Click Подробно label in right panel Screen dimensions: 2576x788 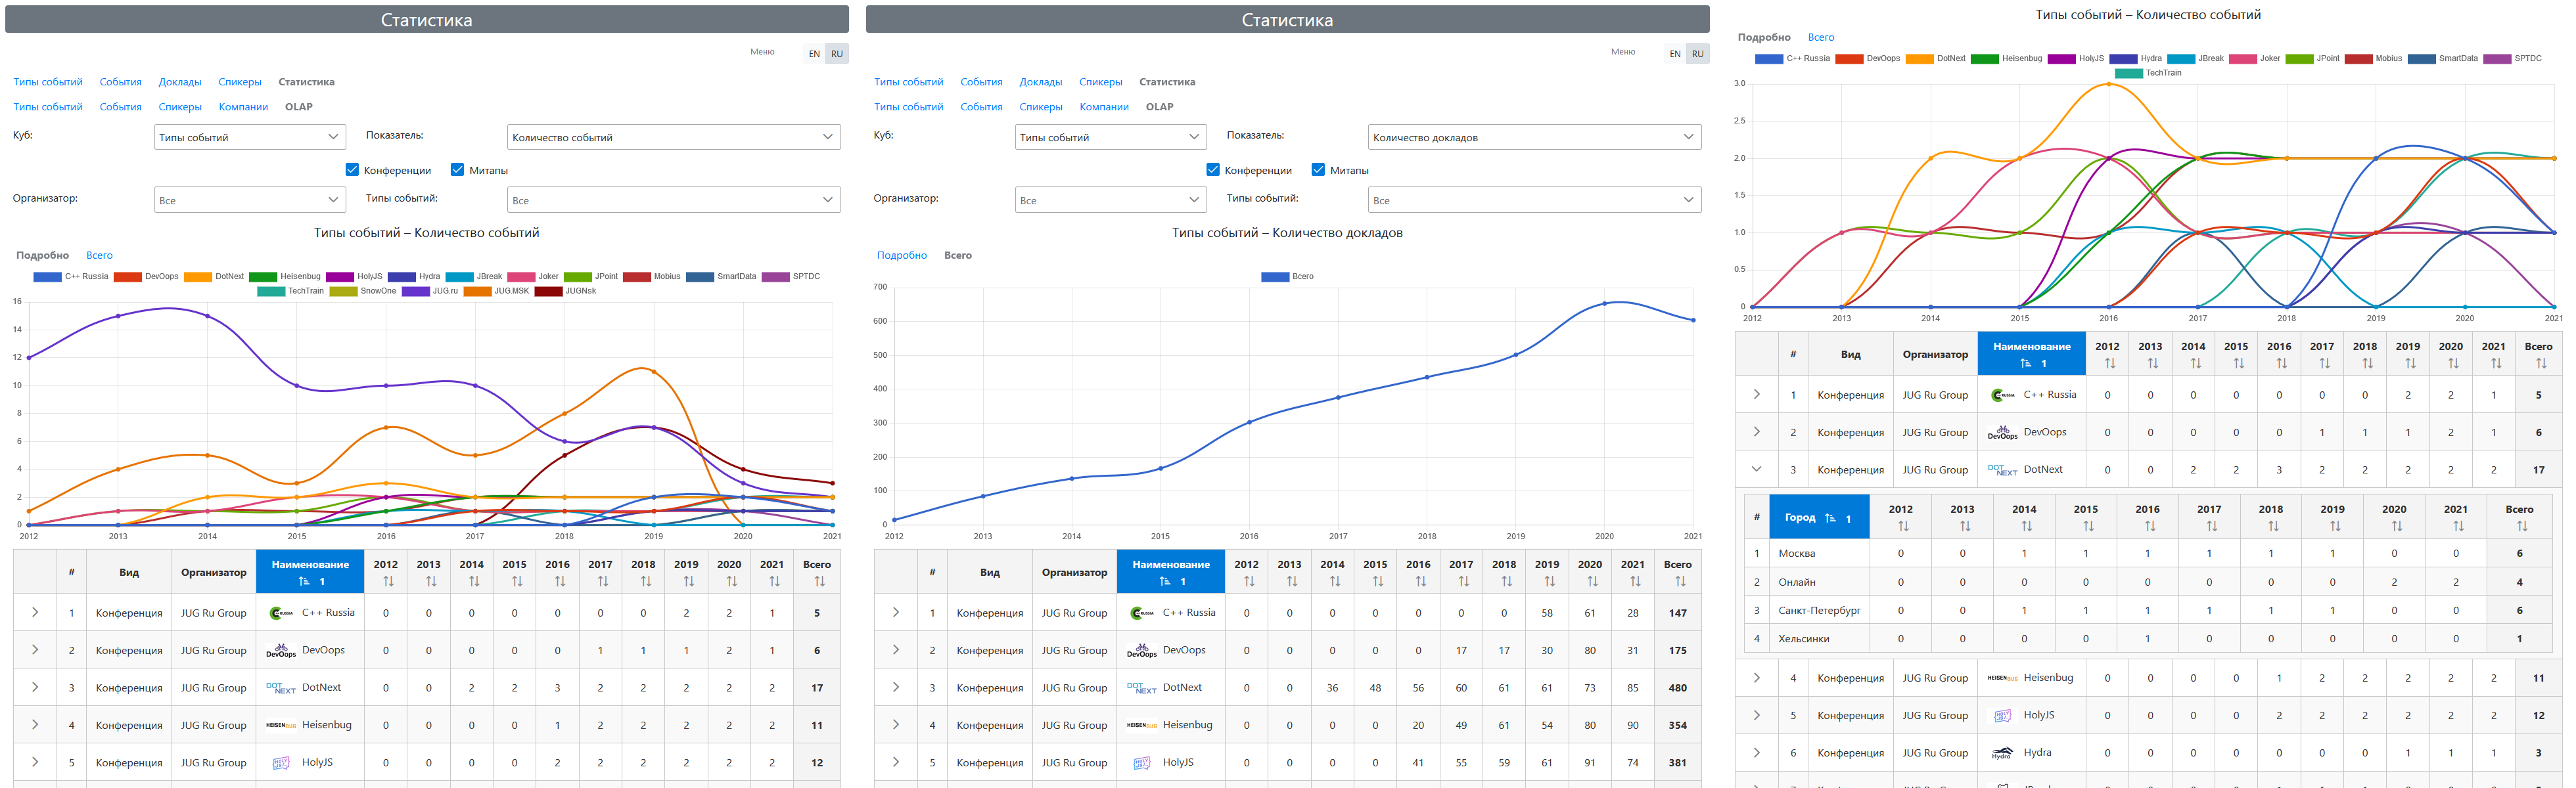1764,38
